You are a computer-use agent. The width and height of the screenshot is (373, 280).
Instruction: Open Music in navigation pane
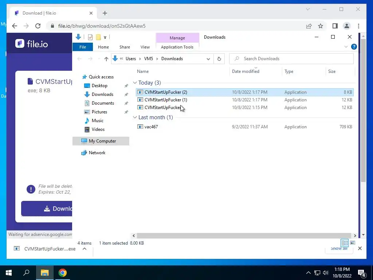coord(97,121)
